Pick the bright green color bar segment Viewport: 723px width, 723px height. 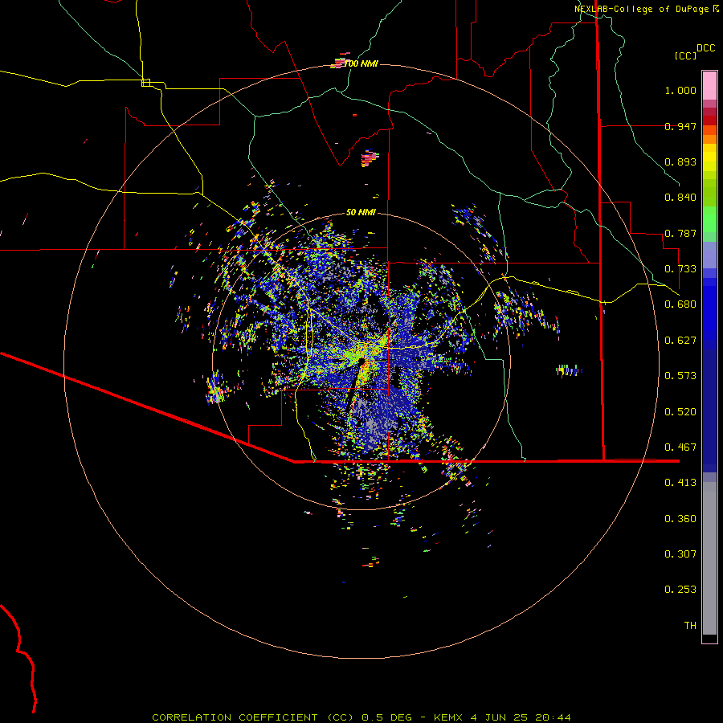point(709,219)
